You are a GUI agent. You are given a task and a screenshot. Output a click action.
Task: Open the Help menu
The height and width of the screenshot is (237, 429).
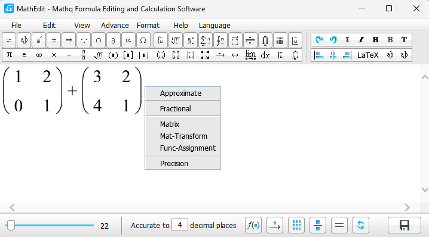(x=181, y=26)
